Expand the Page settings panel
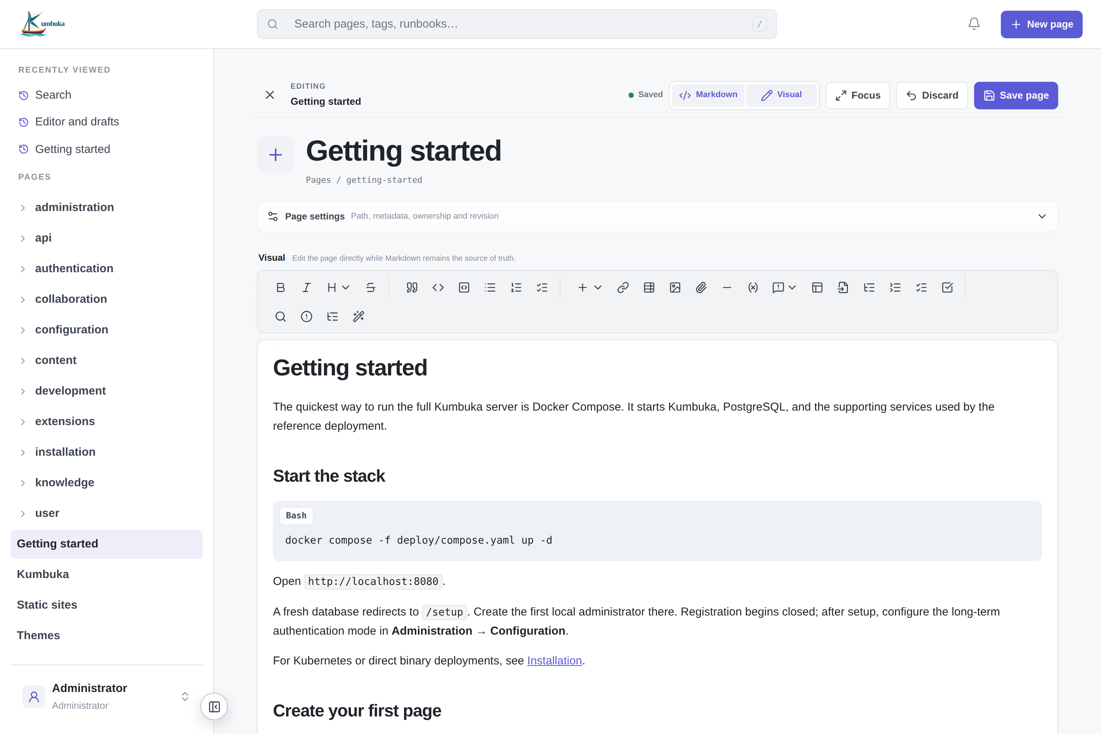1101x734 pixels. 657,216
